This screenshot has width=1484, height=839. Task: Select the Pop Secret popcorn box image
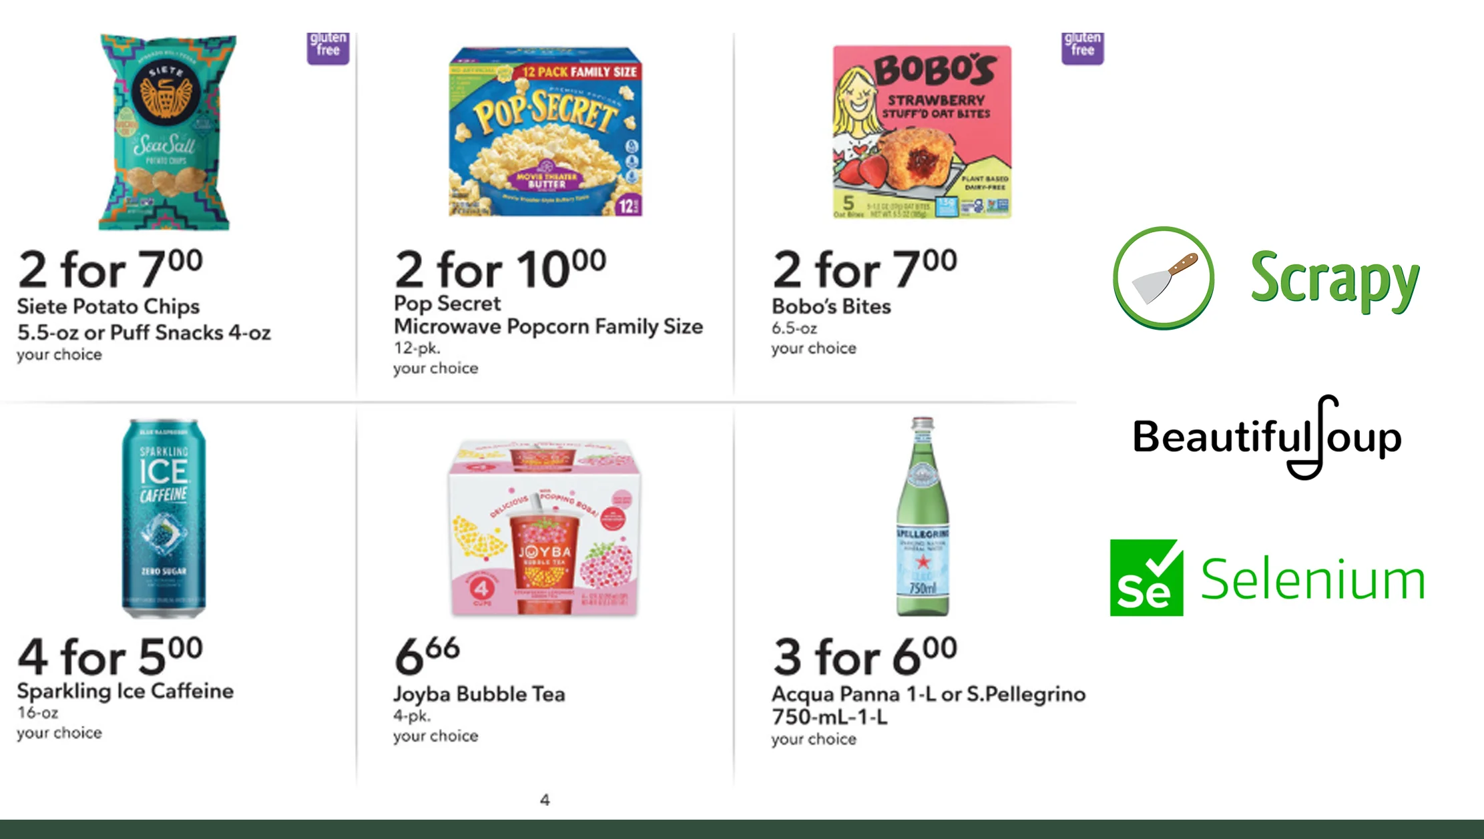[545, 132]
